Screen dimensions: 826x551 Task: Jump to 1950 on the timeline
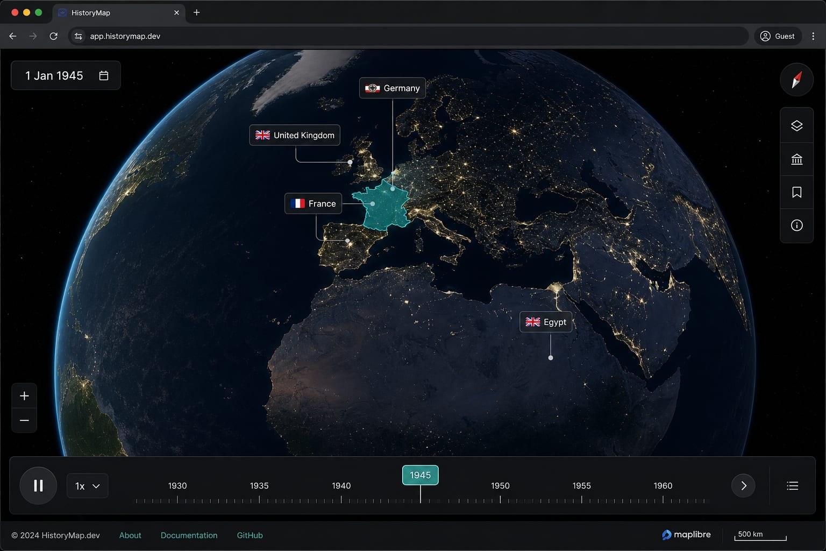click(x=500, y=486)
